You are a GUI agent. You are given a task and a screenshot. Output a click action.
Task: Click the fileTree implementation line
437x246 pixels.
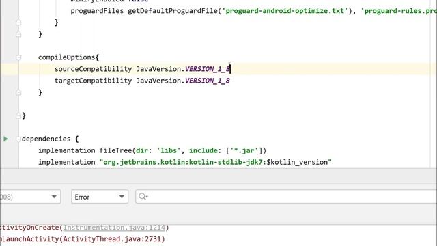[152, 150]
